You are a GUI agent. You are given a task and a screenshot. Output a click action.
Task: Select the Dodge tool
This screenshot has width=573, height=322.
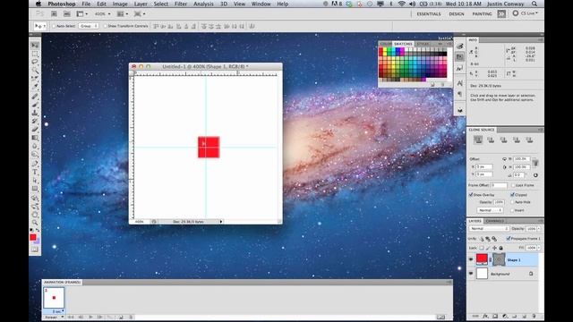(x=35, y=154)
